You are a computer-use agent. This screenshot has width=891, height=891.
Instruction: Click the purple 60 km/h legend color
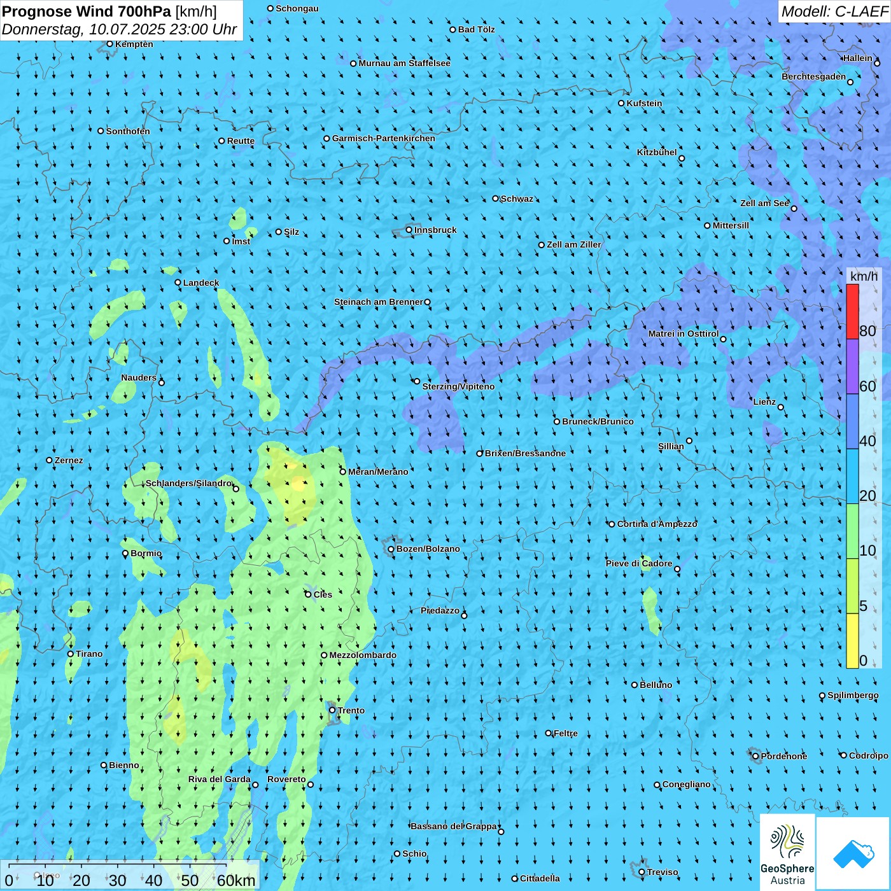(x=852, y=367)
